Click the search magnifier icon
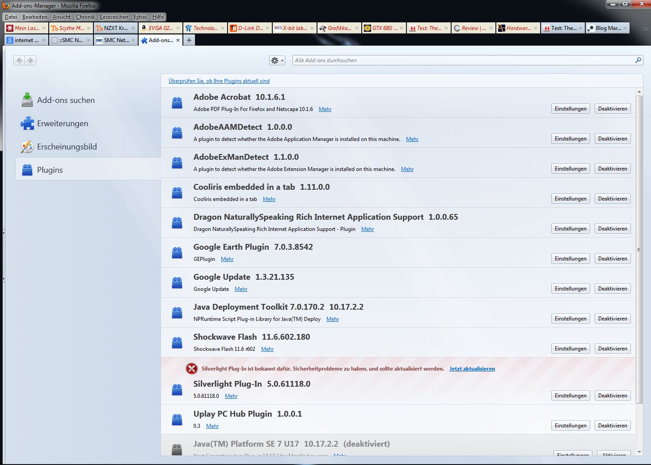 point(638,60)
